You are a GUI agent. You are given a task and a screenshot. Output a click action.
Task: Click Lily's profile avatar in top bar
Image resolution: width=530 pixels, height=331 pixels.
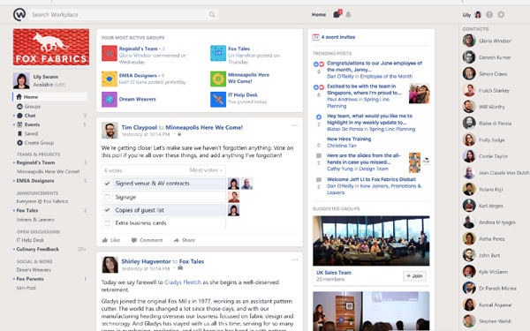(x=478, y=14)
